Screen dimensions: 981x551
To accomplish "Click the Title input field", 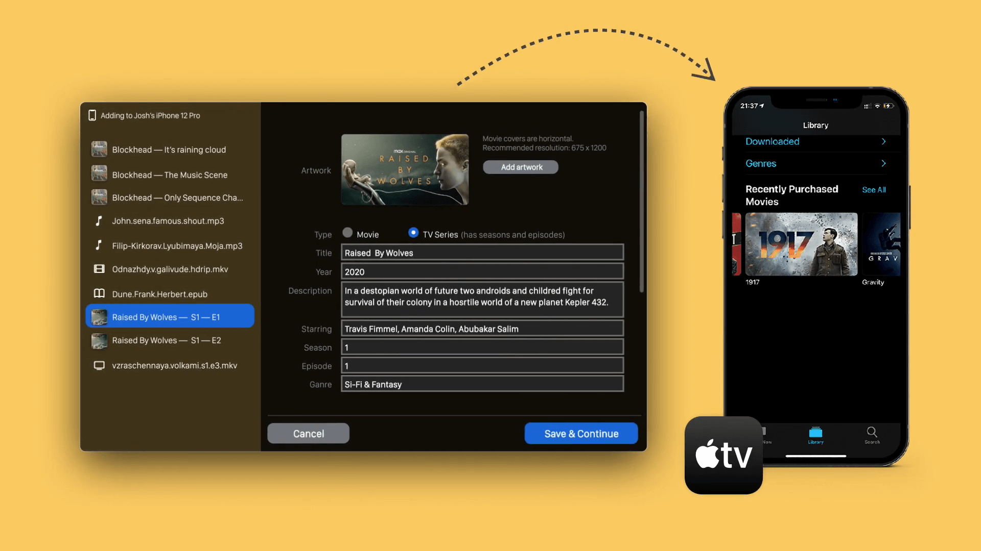I will pos(481,253).
